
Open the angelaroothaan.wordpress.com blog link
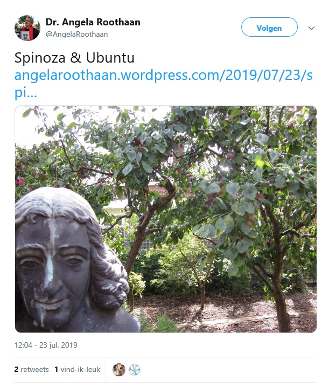pos(163,76)
